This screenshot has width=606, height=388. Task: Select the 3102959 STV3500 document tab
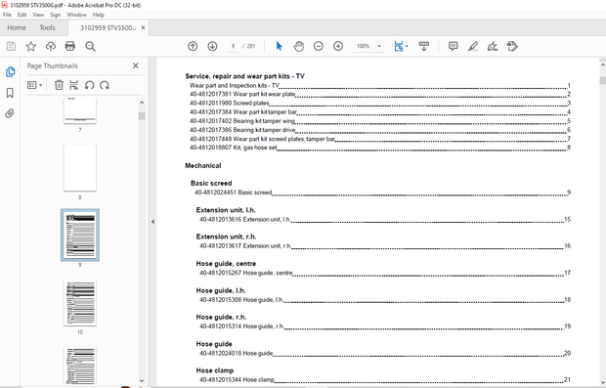point(108,27)
